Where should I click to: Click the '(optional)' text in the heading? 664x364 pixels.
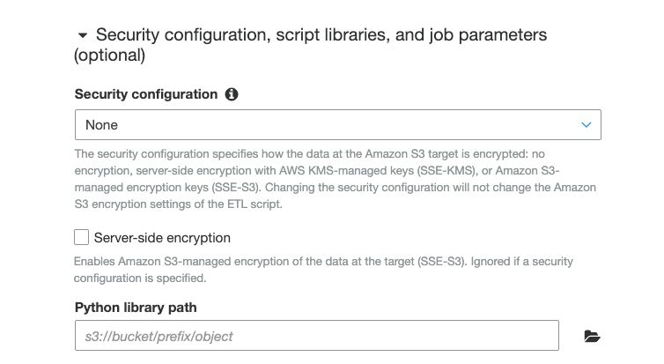point(110,55)
